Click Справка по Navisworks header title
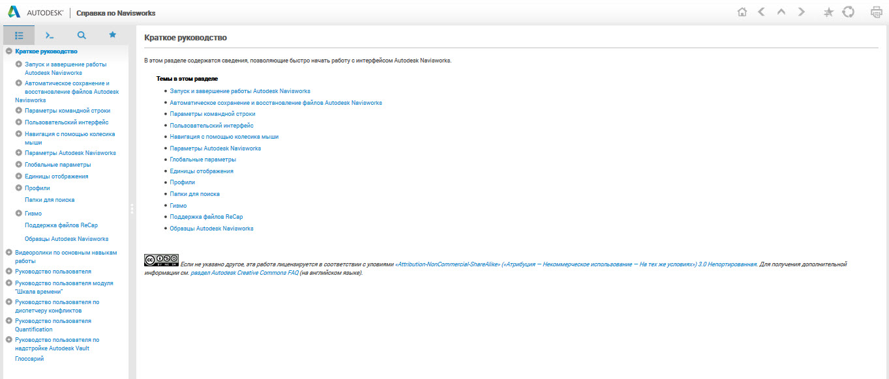Viewport: 889px width, 379px height. pos(116,13)
